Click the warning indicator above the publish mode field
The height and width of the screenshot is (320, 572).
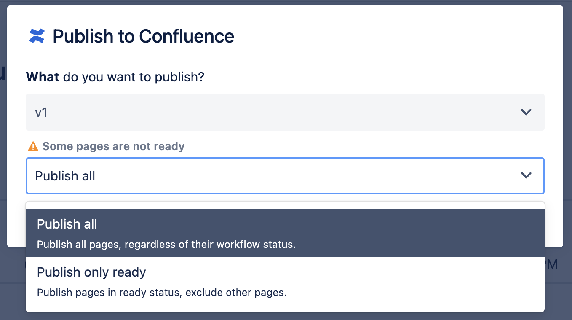[x=32, y=146]
